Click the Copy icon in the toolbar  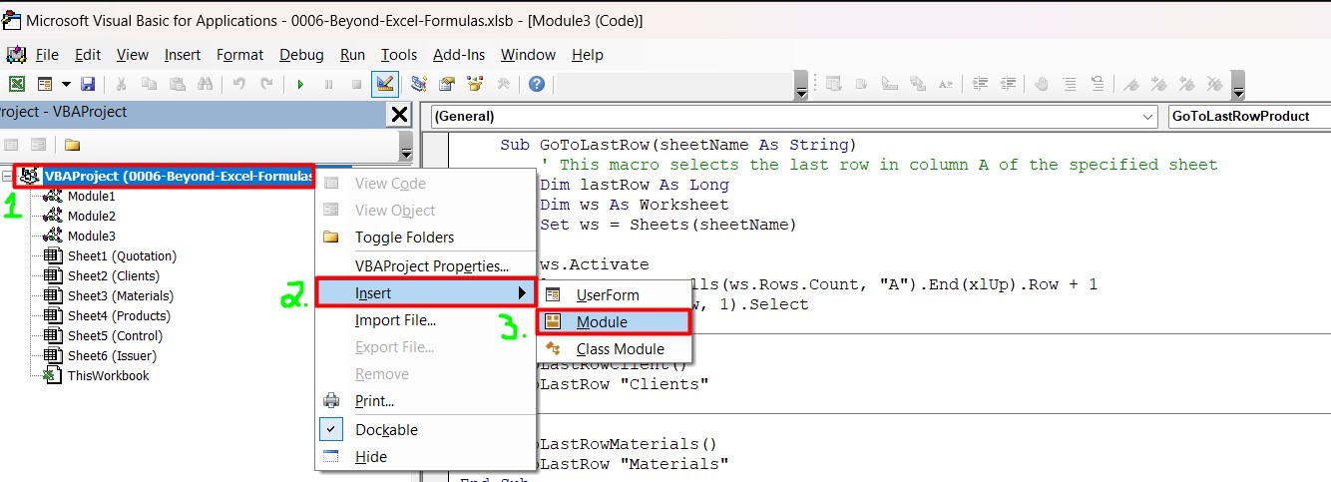click(150, 84)
